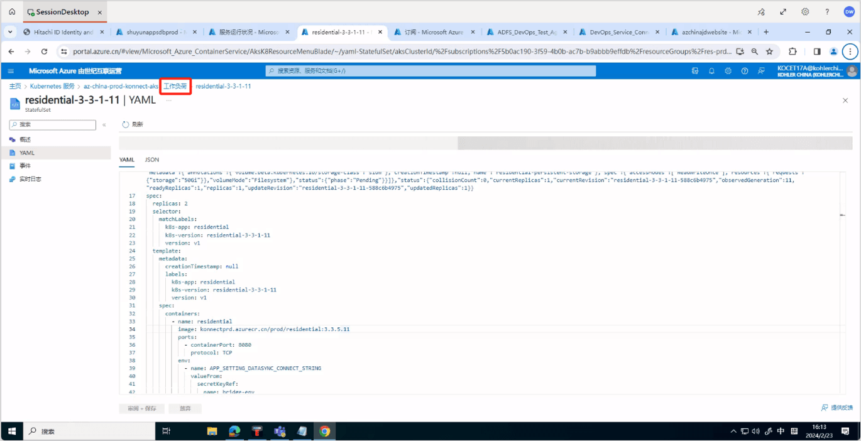Launch Cloud Shell from Azure header
Image resolution: width=861 pixels, height=441 pixels.
695,71
